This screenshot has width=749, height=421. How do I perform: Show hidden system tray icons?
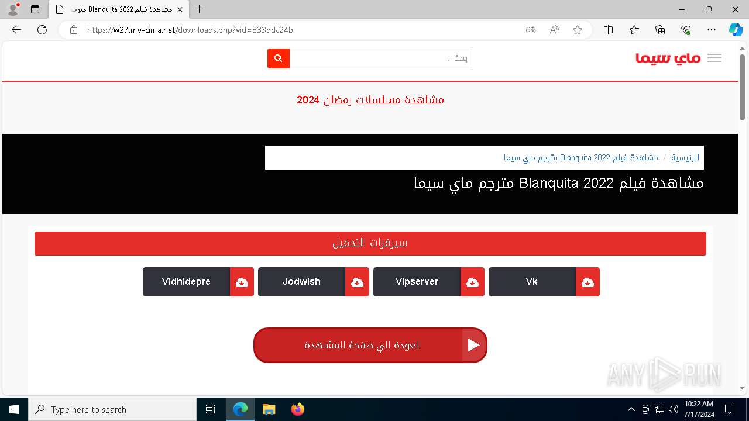pyautogui.click(x=631, y=409)
